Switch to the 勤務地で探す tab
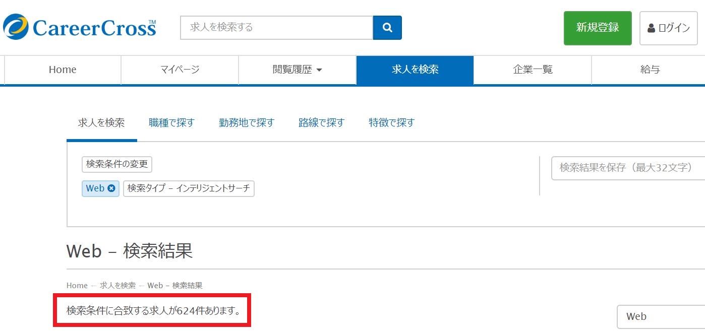Viewport: 705px width, 332px height. click(246, 123)
